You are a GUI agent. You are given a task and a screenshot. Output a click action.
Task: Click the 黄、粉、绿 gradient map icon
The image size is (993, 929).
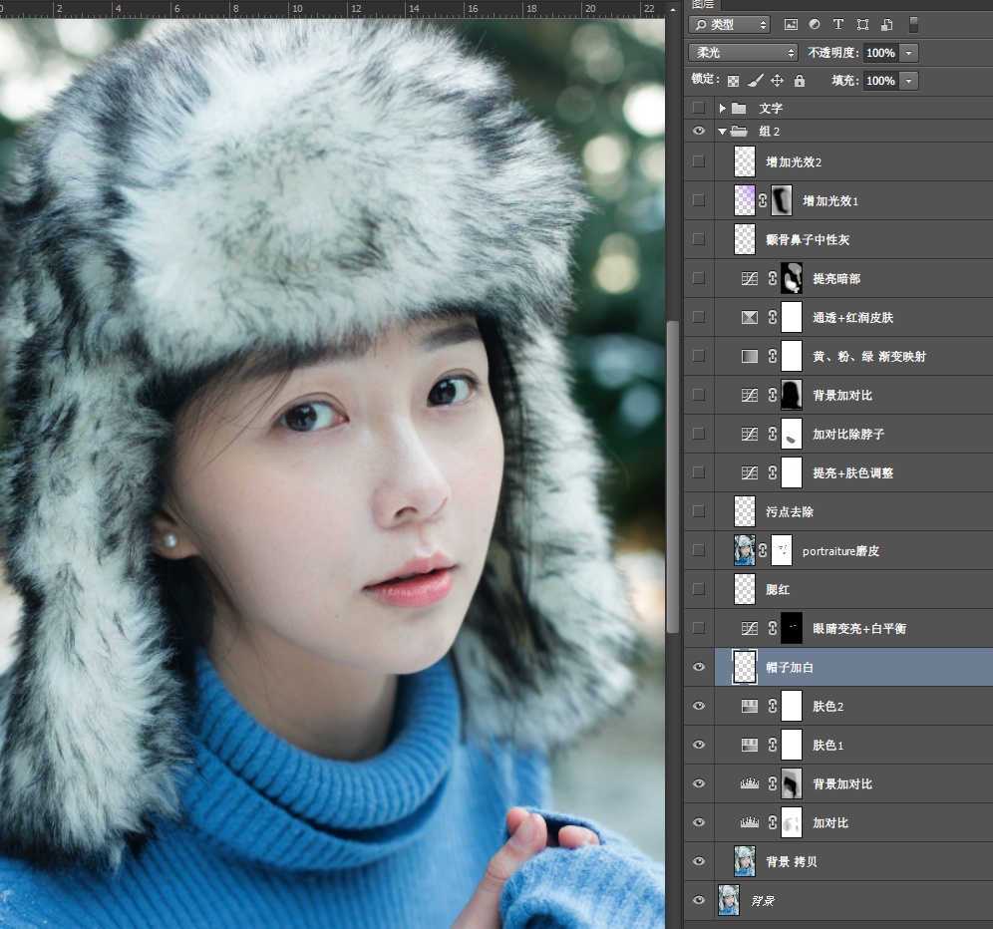pyautogui.click(x=749, y=356)
